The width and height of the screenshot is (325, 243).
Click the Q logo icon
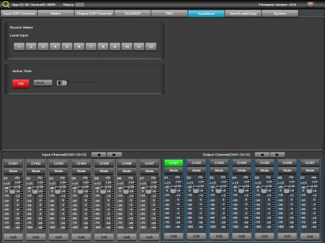5,4
